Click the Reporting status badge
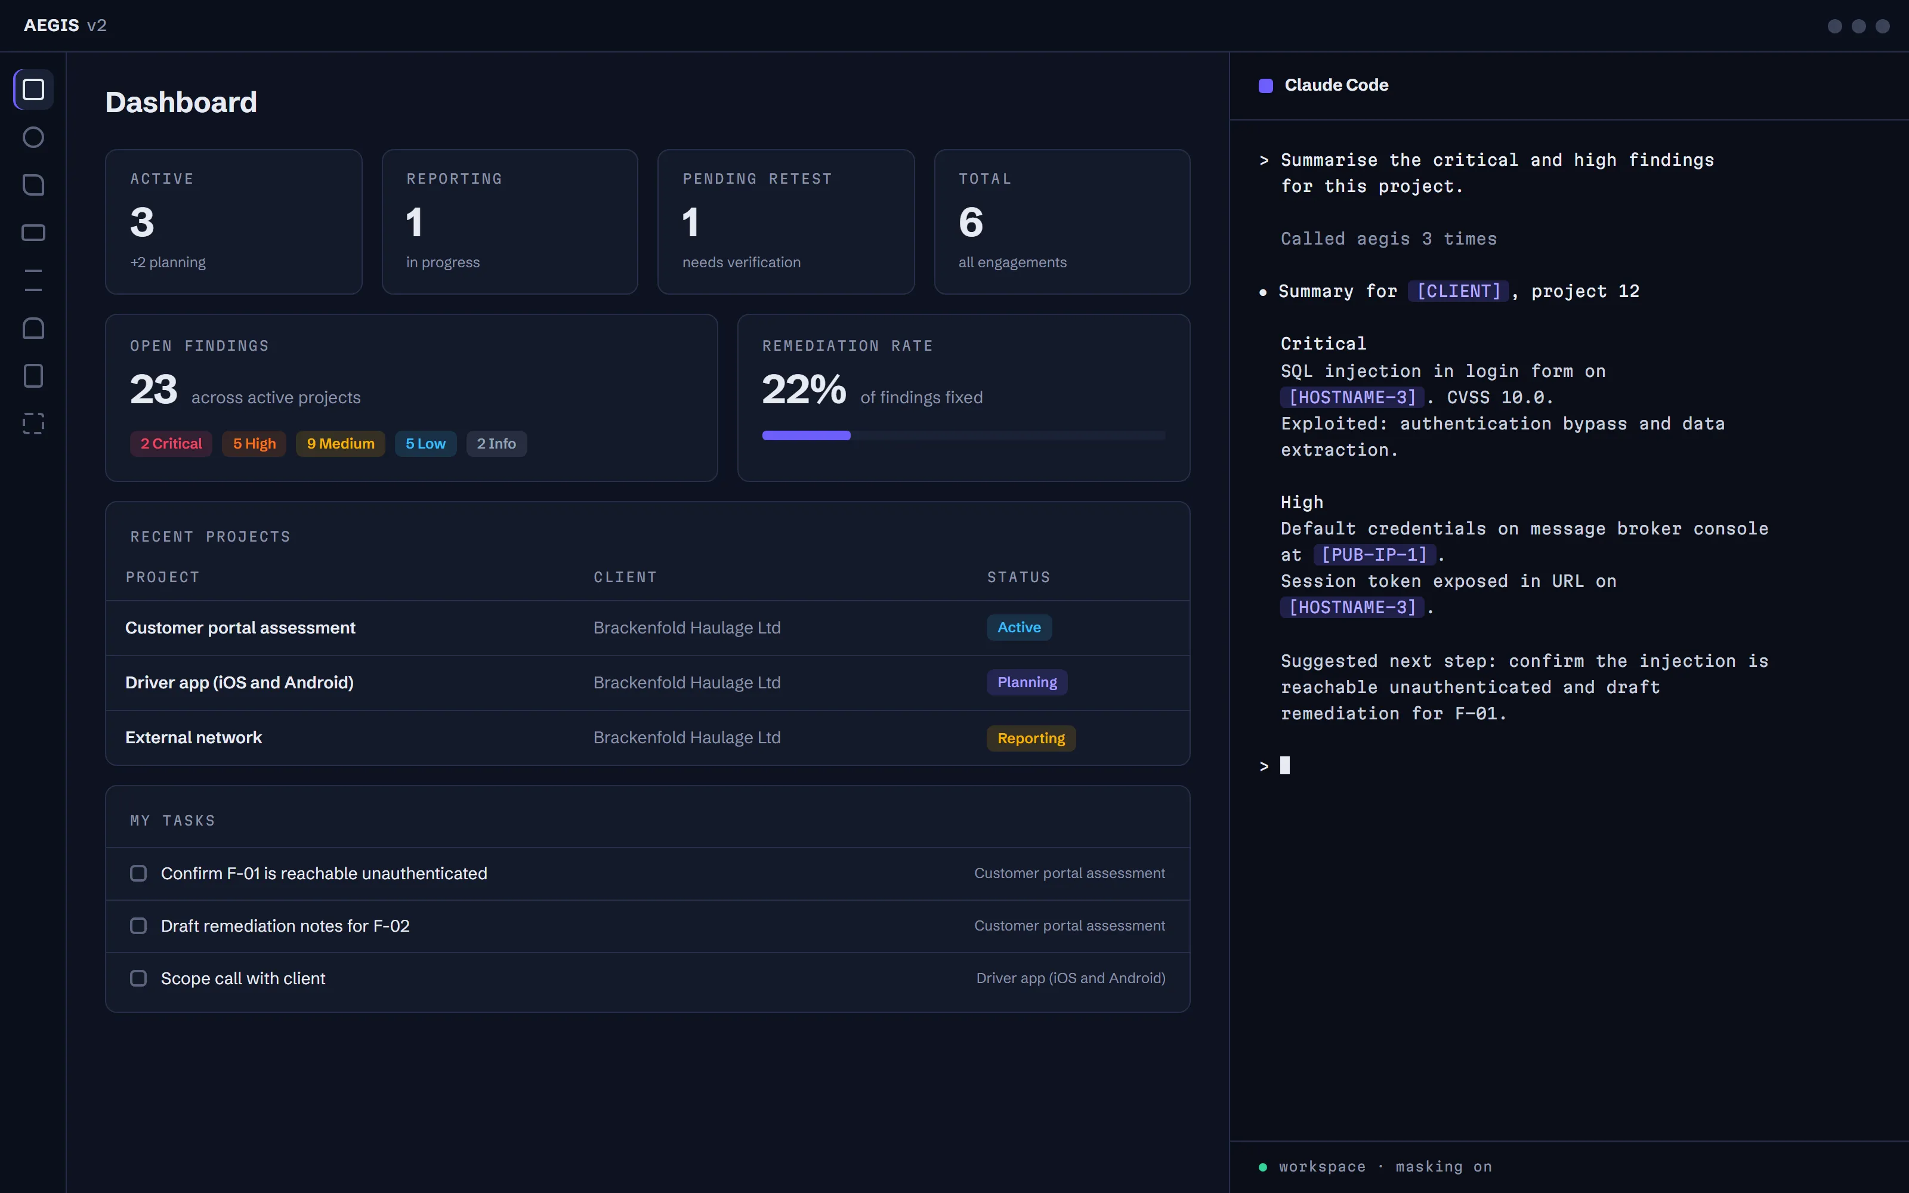Screen dimensions: 1909x1193 point(1031,738)
